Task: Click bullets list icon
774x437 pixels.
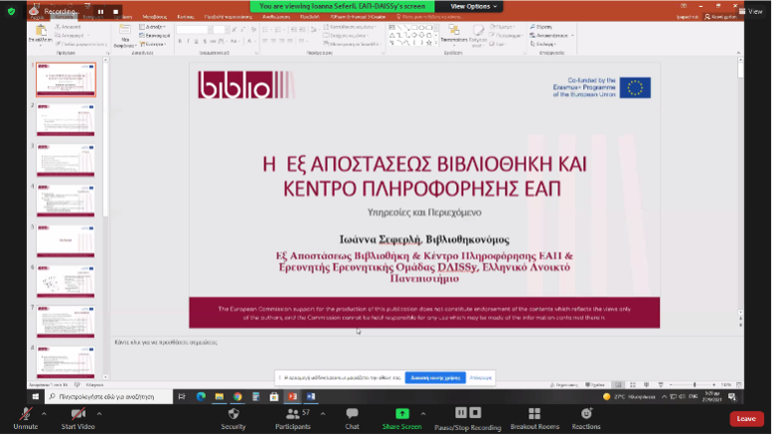Action: pyautogui.click(x=266, y=30)
